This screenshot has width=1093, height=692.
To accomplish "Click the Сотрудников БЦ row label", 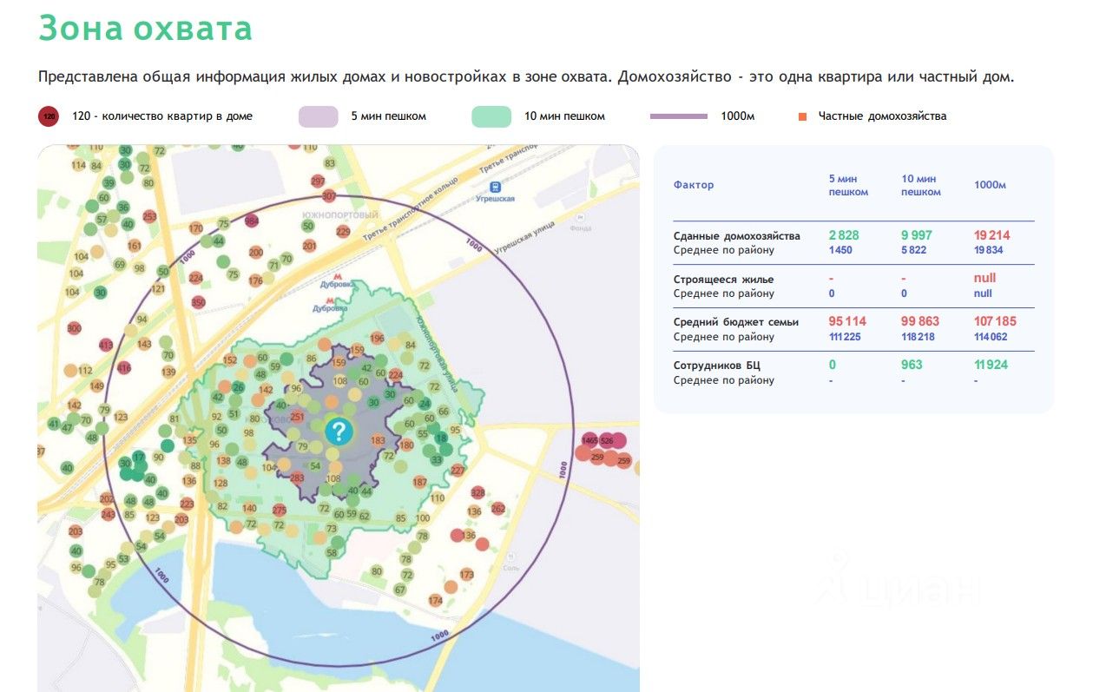I will 717,366.
